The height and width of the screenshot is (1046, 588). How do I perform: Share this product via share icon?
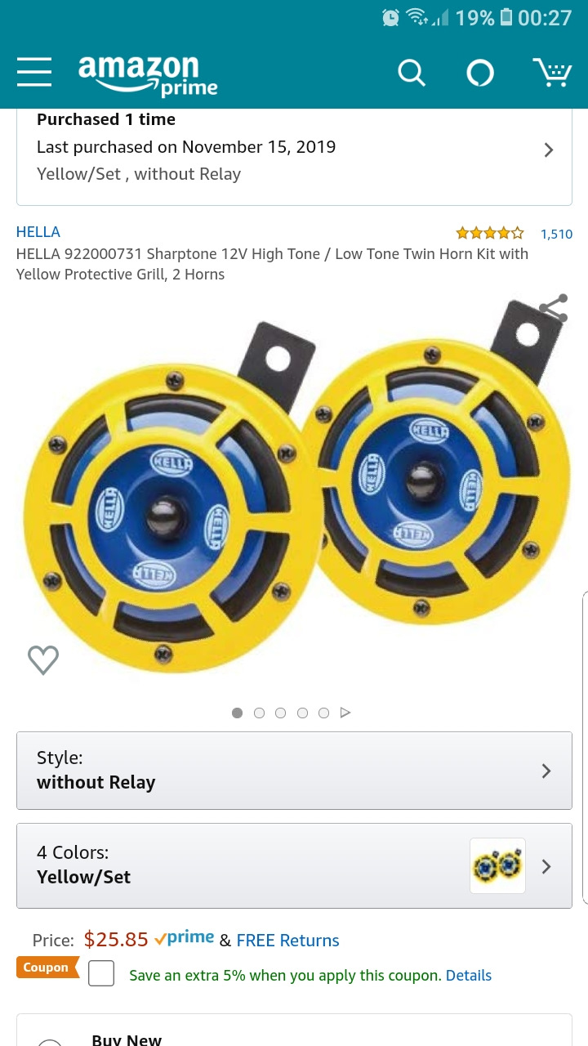point(553,308)
